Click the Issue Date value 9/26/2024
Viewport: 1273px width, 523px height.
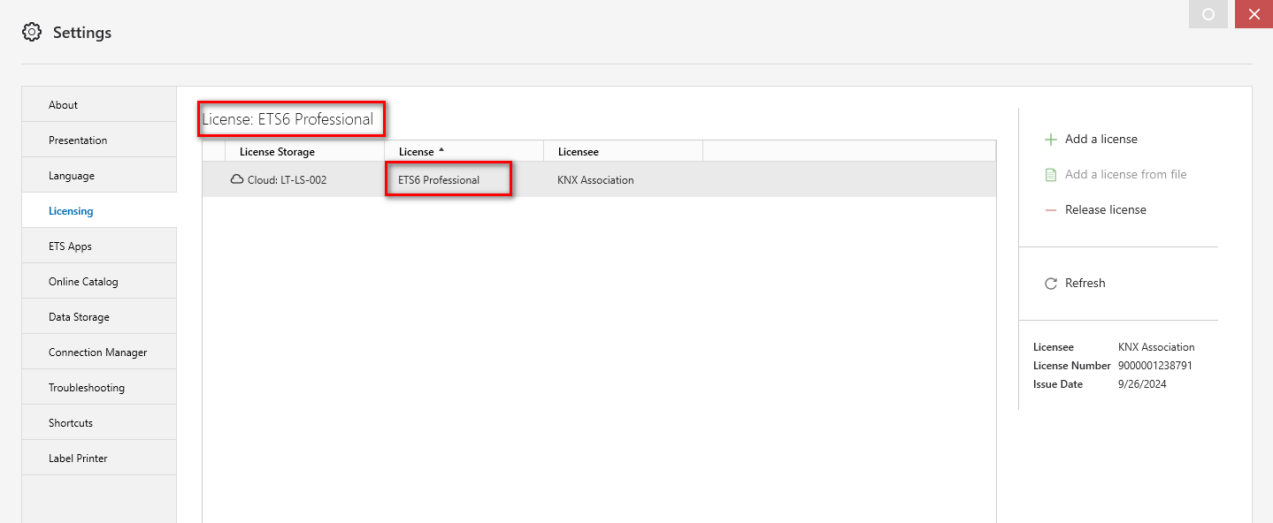[1142, 384]
